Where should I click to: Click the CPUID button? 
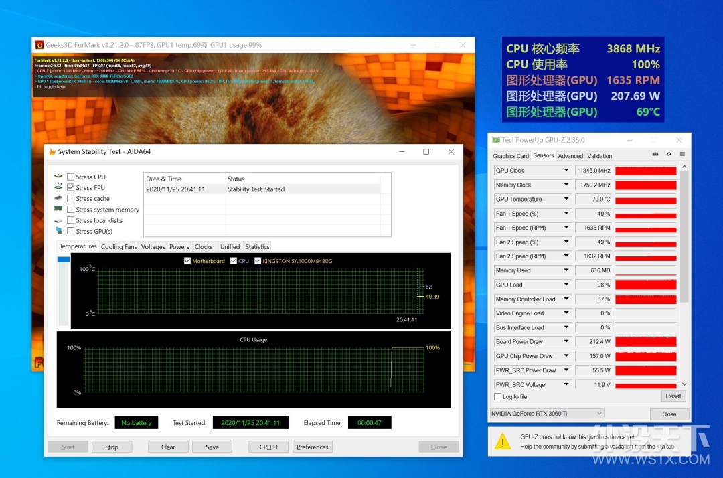tap(268, 447)
